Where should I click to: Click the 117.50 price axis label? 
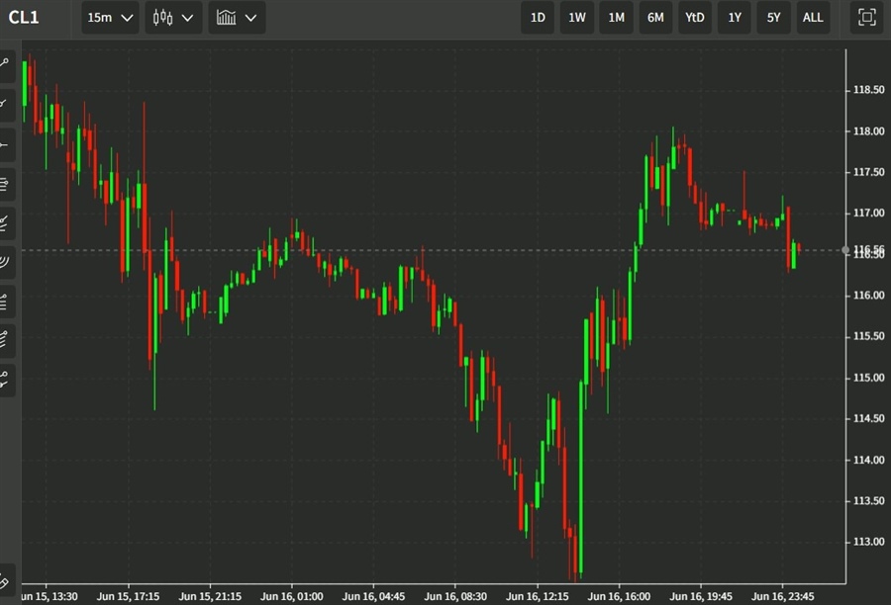click(x=869, y=172)
